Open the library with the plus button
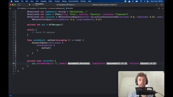Viewport: 173px width, 97px height. 157,5
